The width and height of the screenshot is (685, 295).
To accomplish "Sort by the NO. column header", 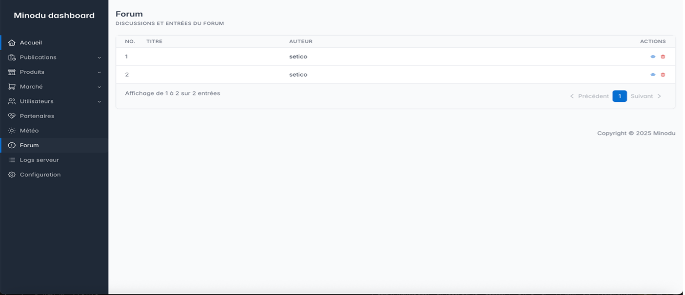I will point(130,41).
